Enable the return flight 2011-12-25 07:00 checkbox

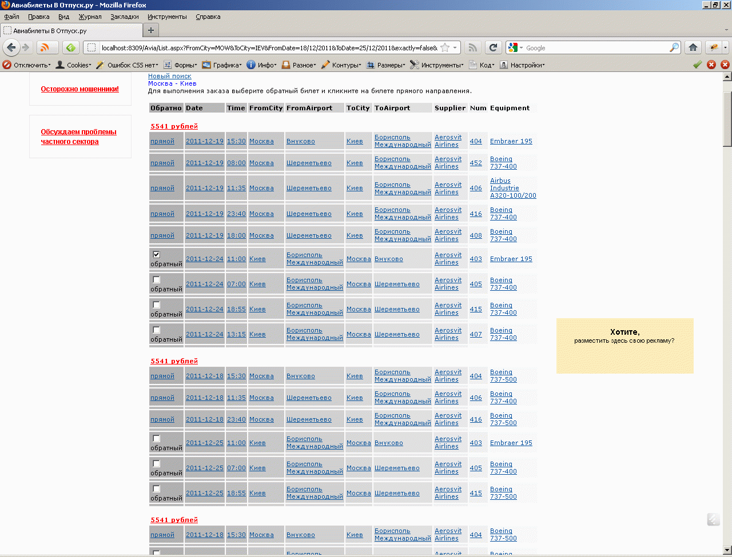coord(157,464)
